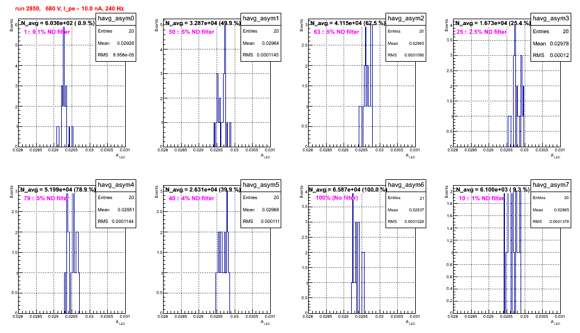Click the N_avg = 6.587e+04 (100.0%) label
Viewport: 580px width, 333px height.
[348, 189]
